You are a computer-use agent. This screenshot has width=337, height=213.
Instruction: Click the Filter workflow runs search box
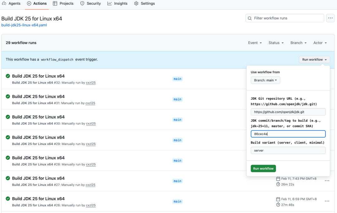point(285,18)
